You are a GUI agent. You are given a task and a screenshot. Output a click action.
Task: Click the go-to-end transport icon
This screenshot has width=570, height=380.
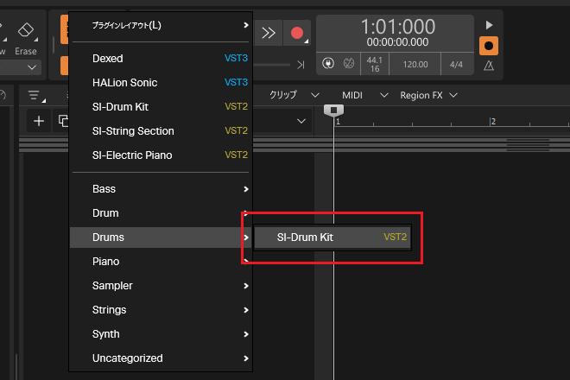click(301, 65)
